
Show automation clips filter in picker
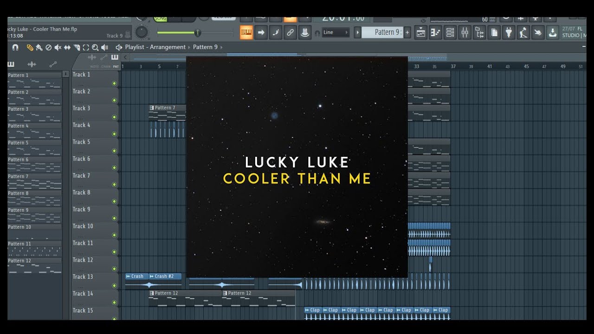pos(53,64)
